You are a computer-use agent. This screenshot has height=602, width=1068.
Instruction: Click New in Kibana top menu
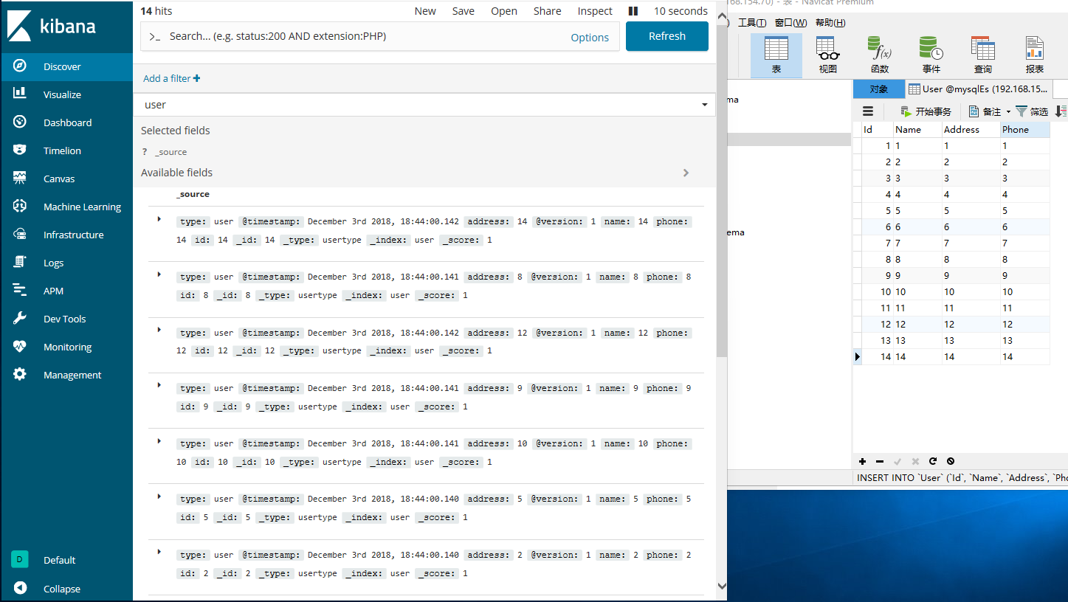click(425, 11)
